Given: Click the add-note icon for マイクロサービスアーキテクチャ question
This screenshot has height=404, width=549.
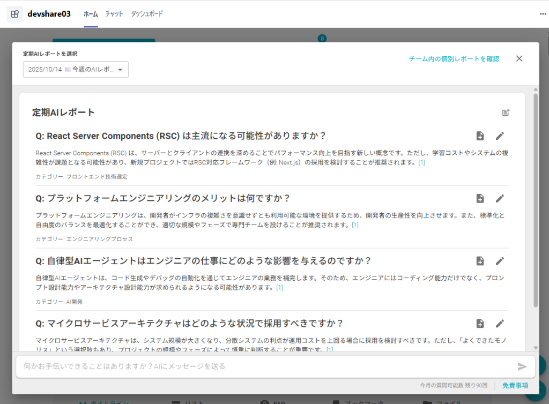Looking at the screenshot, I should click(x=480, y=324).
